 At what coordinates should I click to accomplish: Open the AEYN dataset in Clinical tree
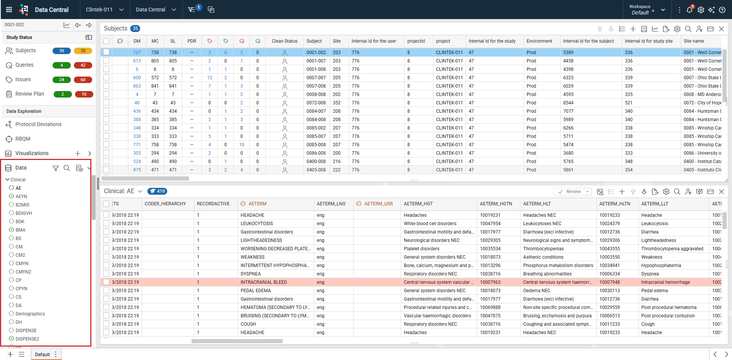coord(21,197)
